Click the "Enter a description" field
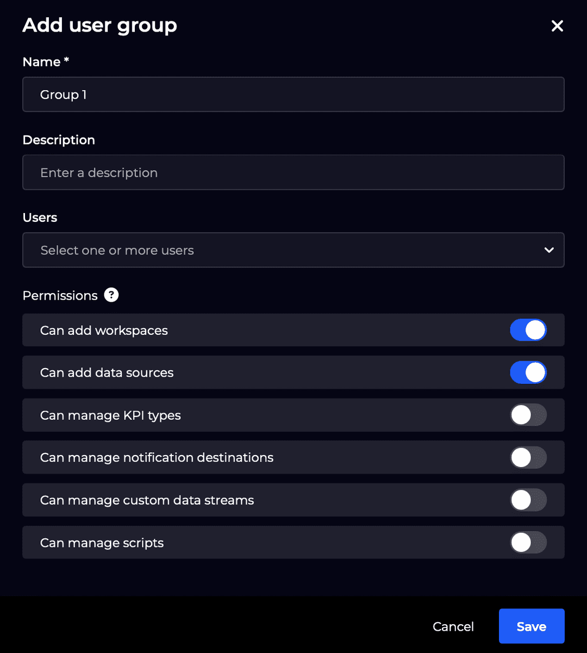The image size is (587, 653). pyautogui.click(x=293, y=172)
